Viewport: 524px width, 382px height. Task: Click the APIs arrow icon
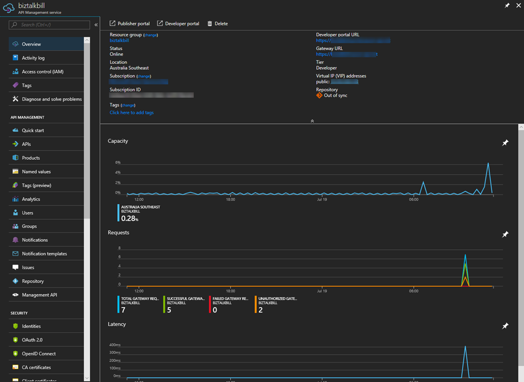15,144
